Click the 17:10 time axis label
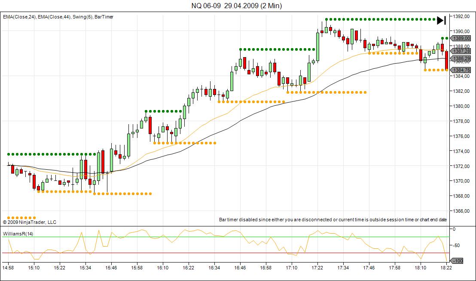Image resolution: width=476 pixels, height=281 pixels. click(x=292, y=268)
